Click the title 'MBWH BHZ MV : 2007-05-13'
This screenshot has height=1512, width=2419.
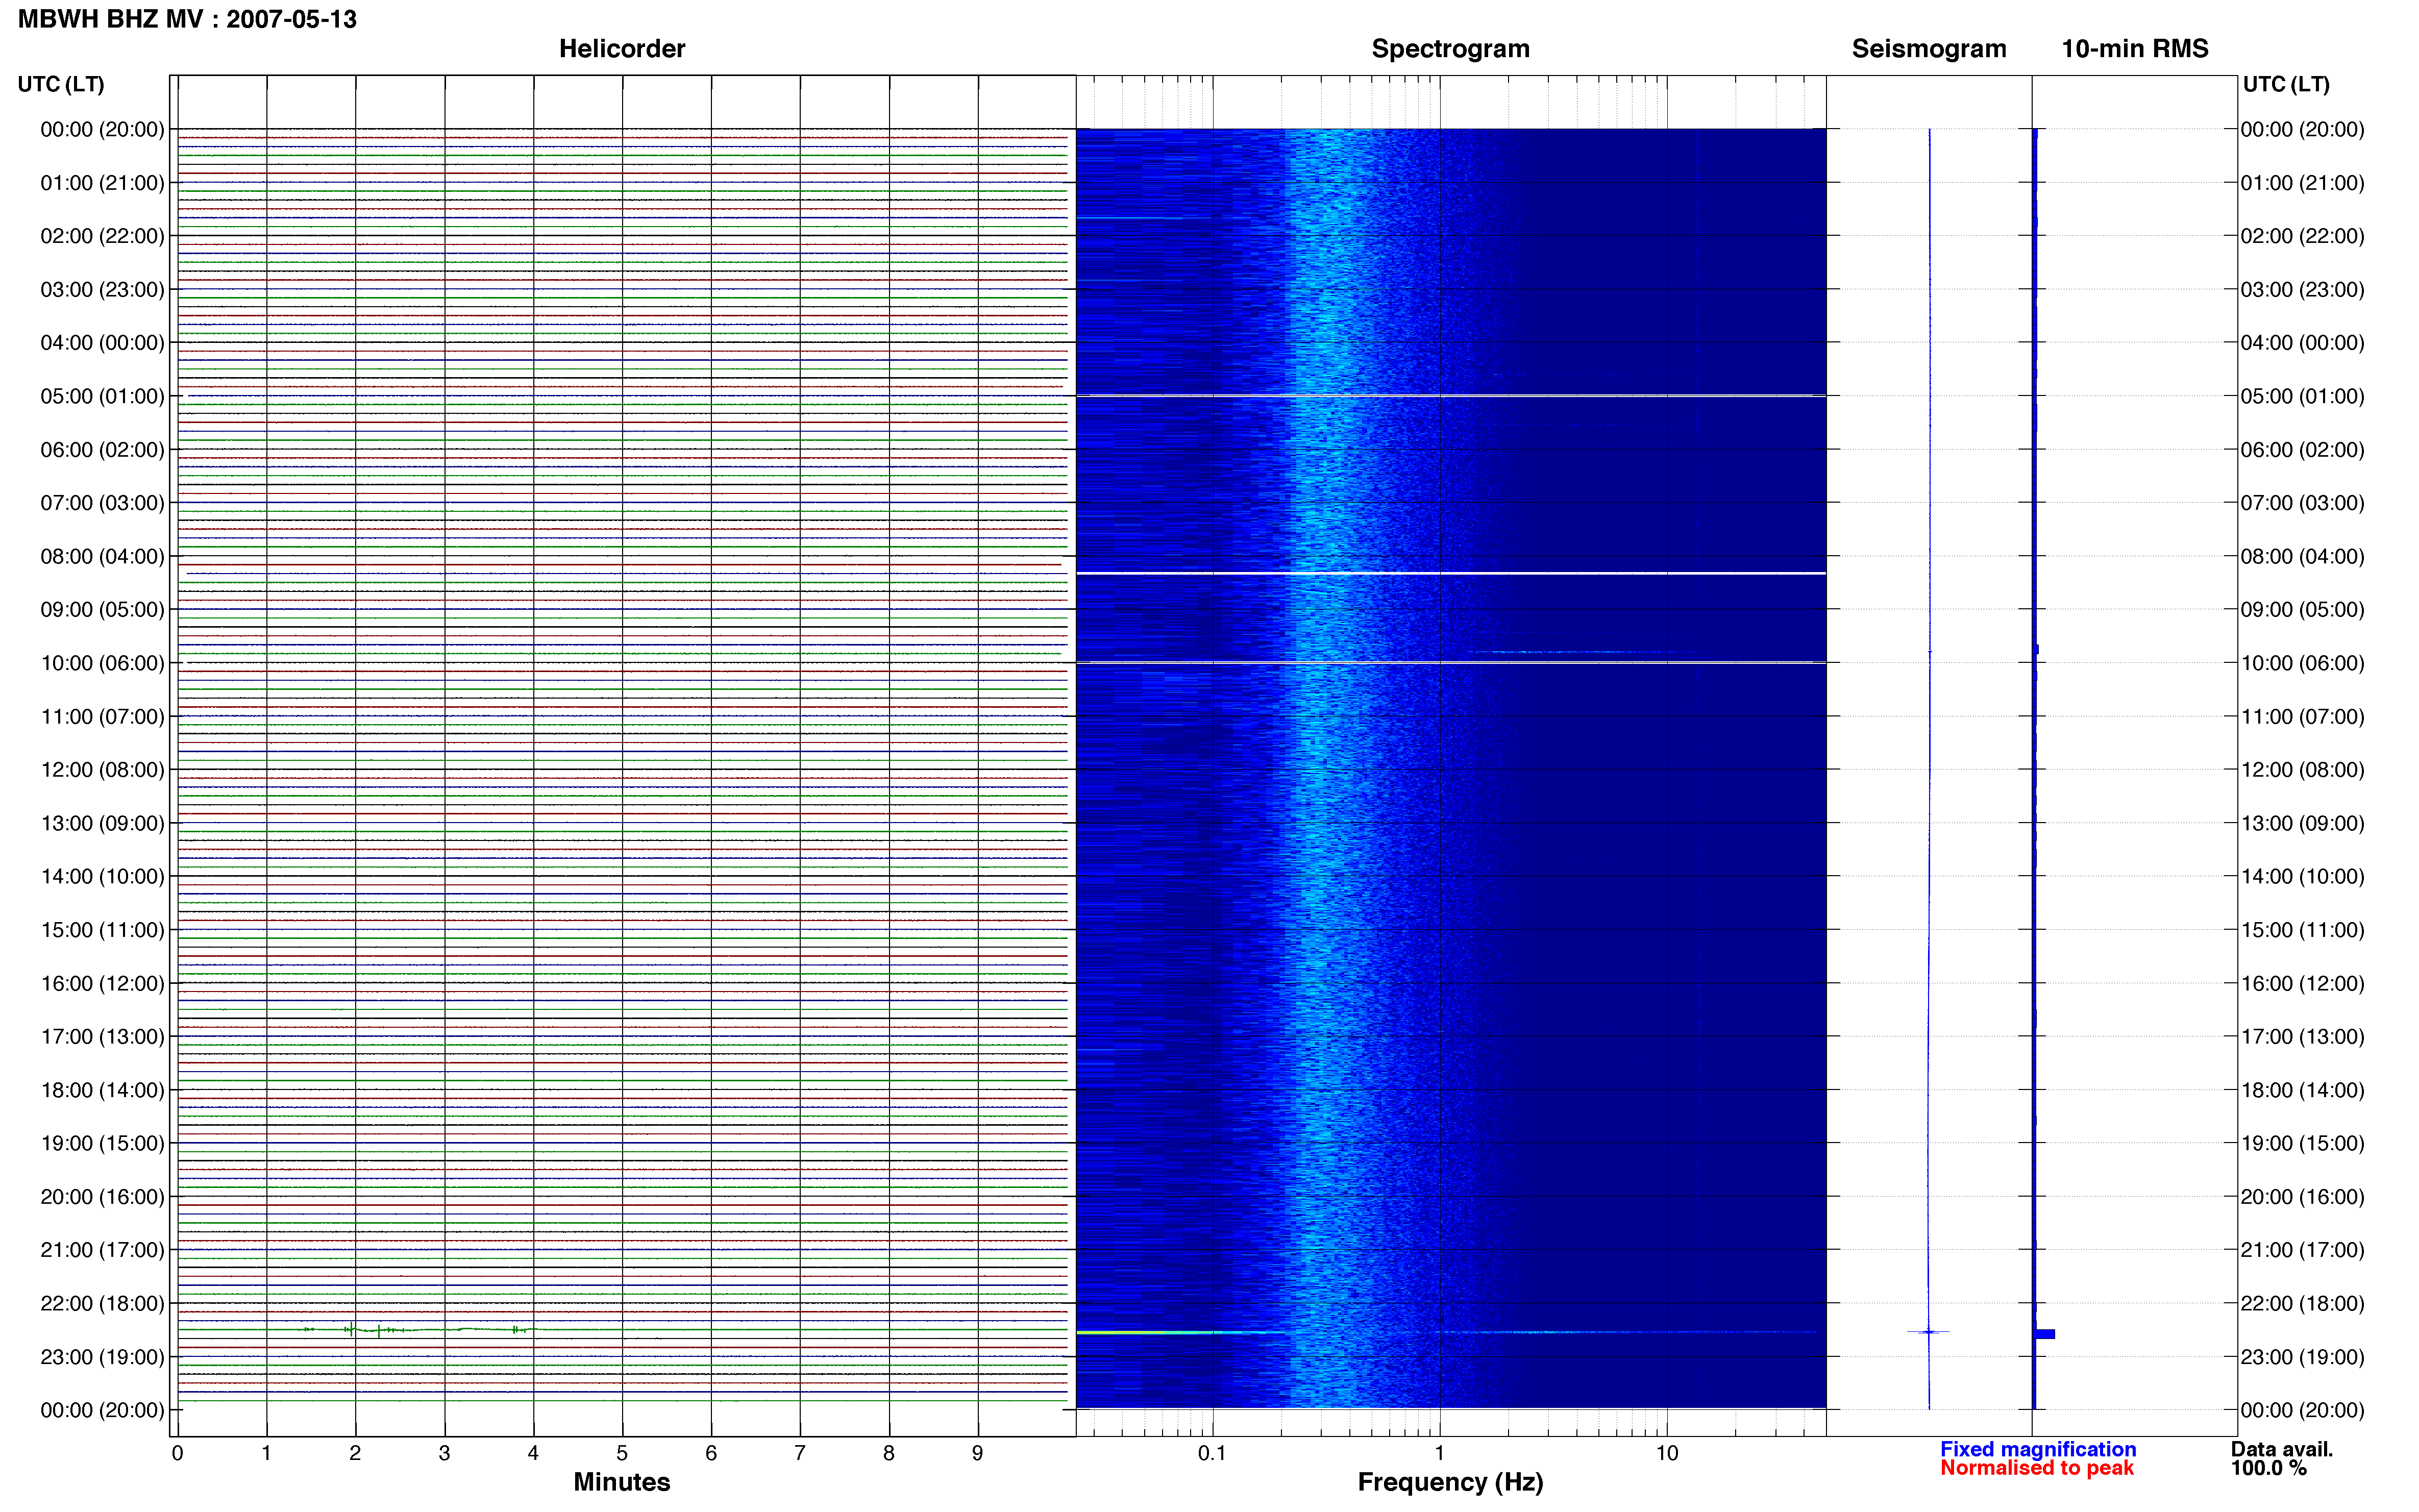187,19
